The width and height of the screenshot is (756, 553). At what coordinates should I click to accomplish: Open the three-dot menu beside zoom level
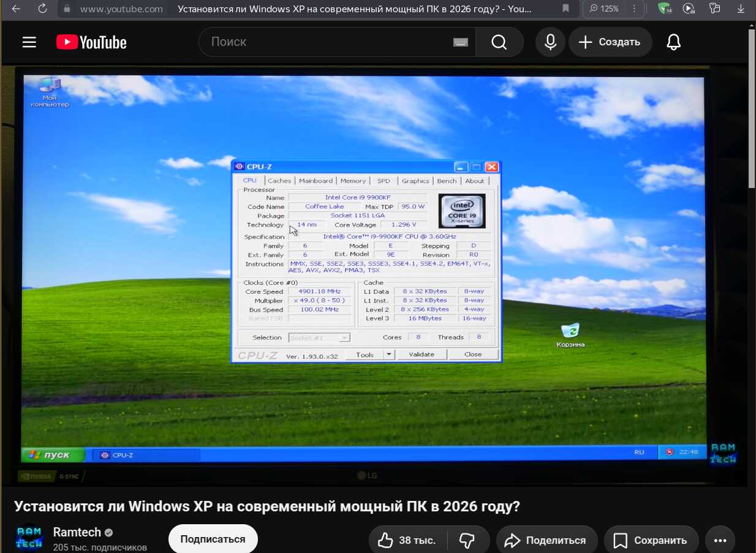pos(634,9)
